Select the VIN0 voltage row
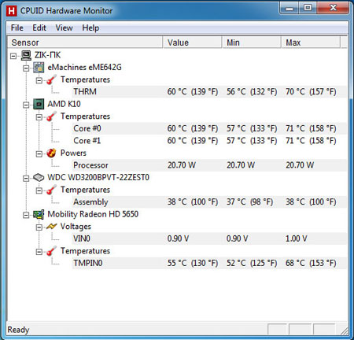 pos(210,238)
